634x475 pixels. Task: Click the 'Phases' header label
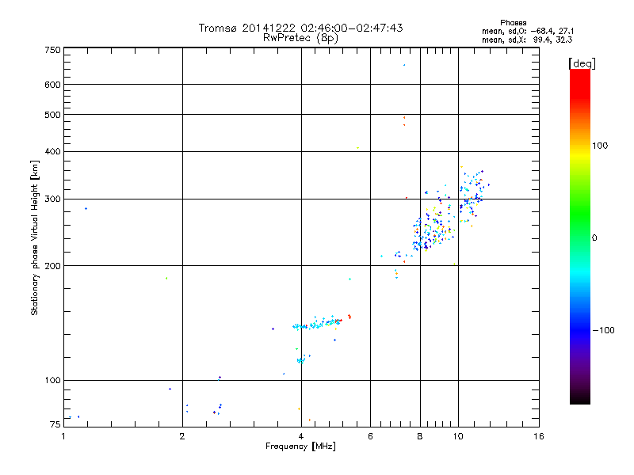(x=513, y=23)
